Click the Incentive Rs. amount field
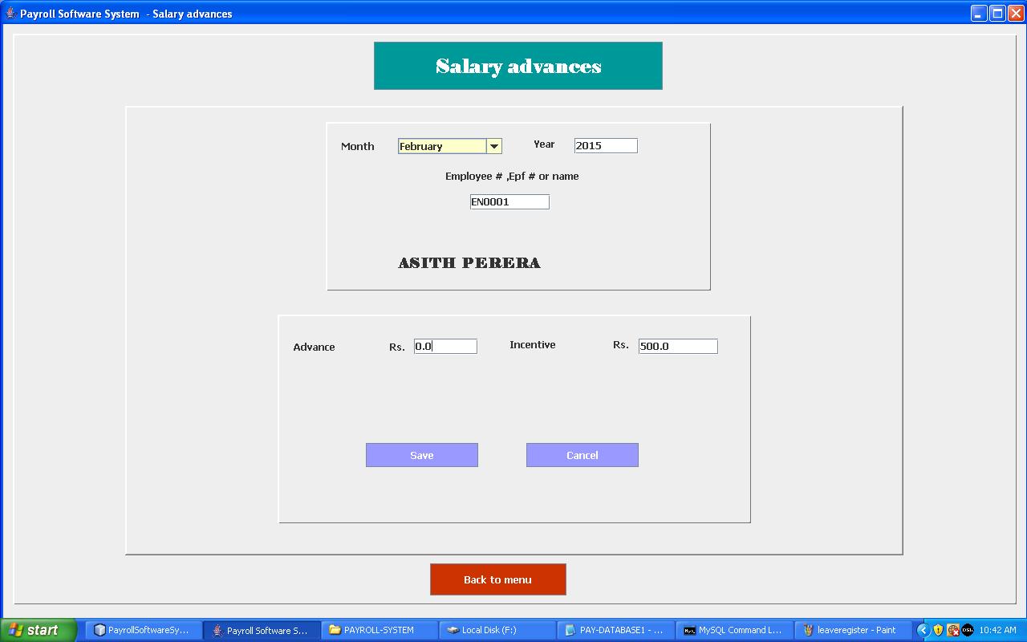This screenshot has height=642, width=1027. coord(678,347)
